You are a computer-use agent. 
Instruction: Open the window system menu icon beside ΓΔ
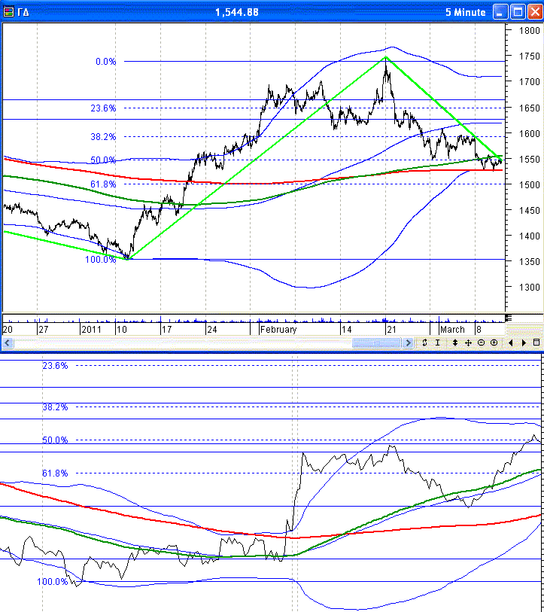[x=8, y=11]
